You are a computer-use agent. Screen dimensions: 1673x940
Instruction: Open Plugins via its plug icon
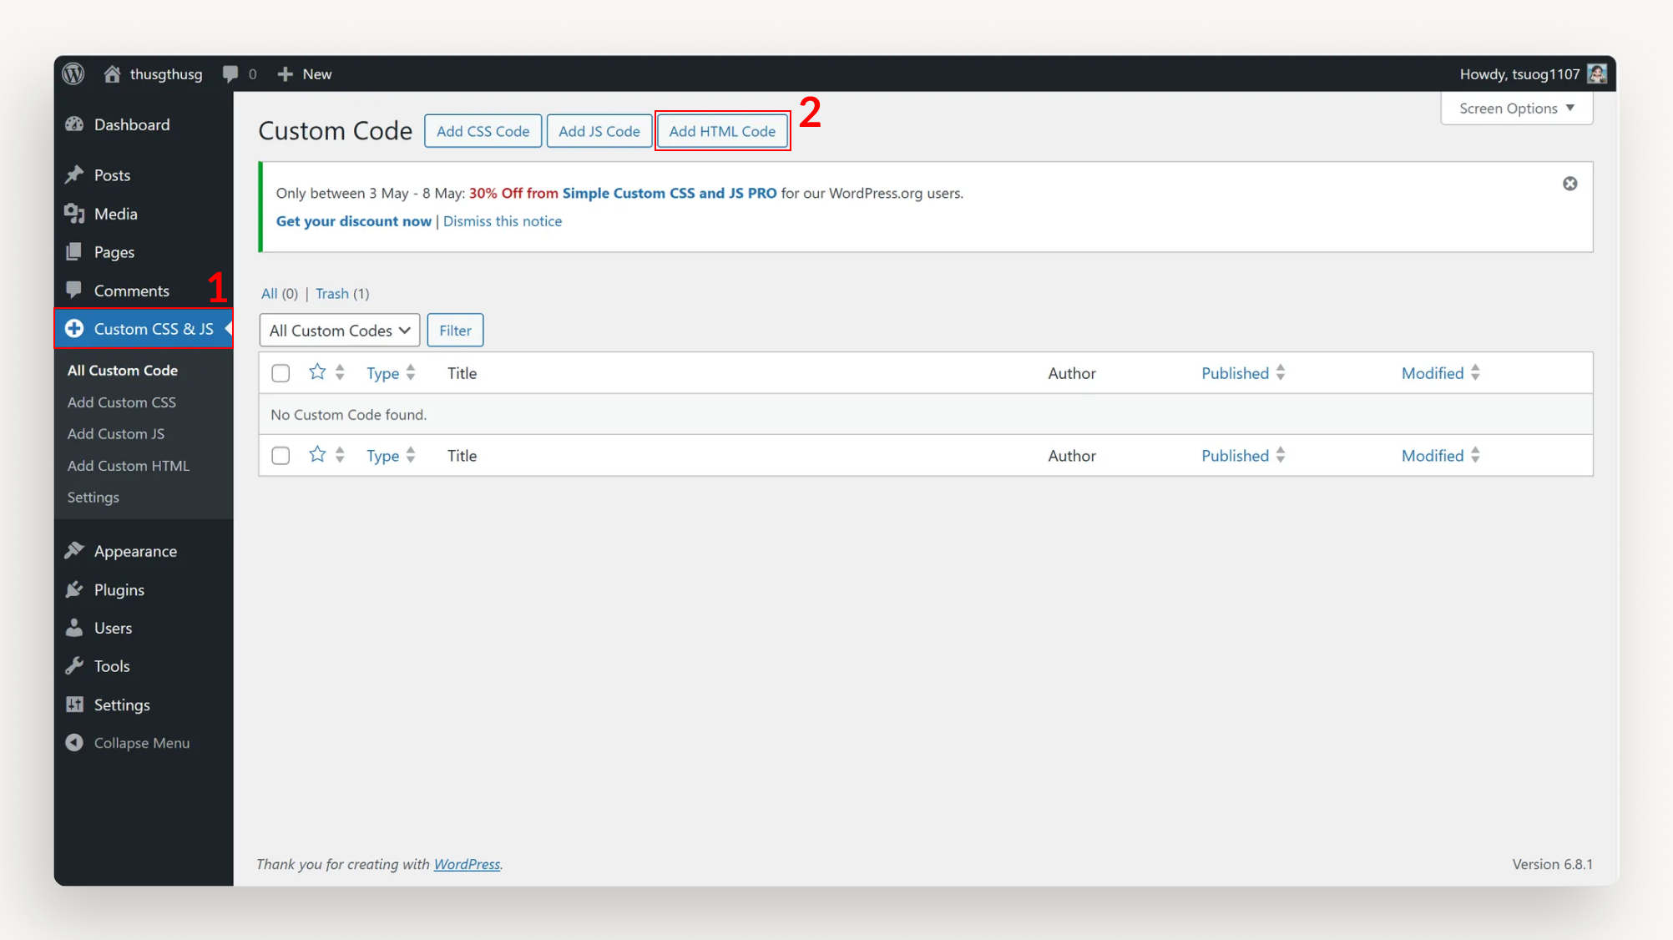click(74, 589)
